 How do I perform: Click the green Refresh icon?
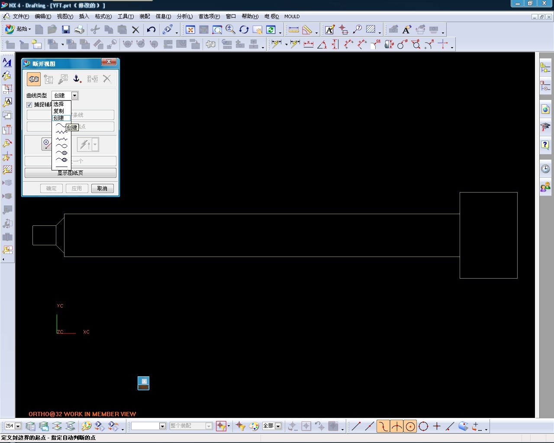[x=271, y=29]
